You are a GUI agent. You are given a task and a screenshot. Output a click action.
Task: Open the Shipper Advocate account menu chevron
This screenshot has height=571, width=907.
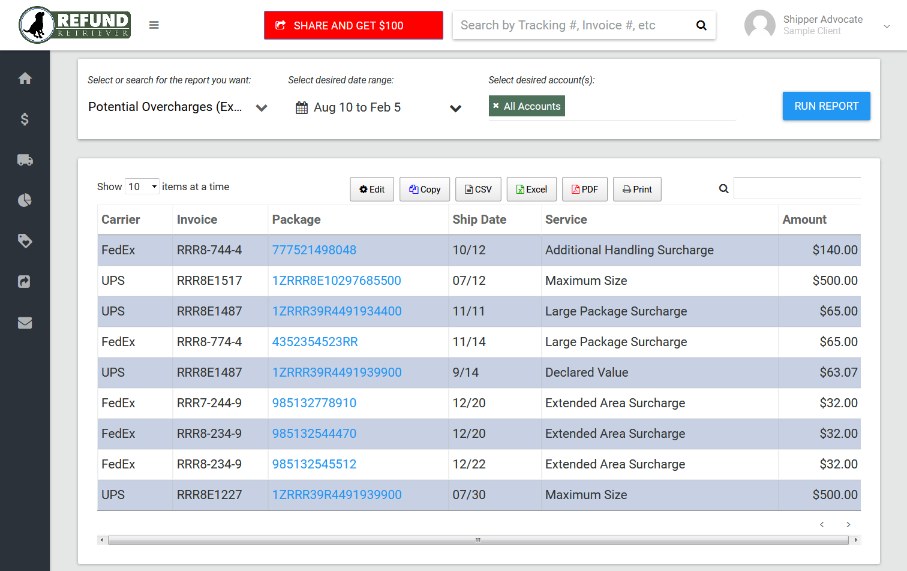(x=887, y=26)
